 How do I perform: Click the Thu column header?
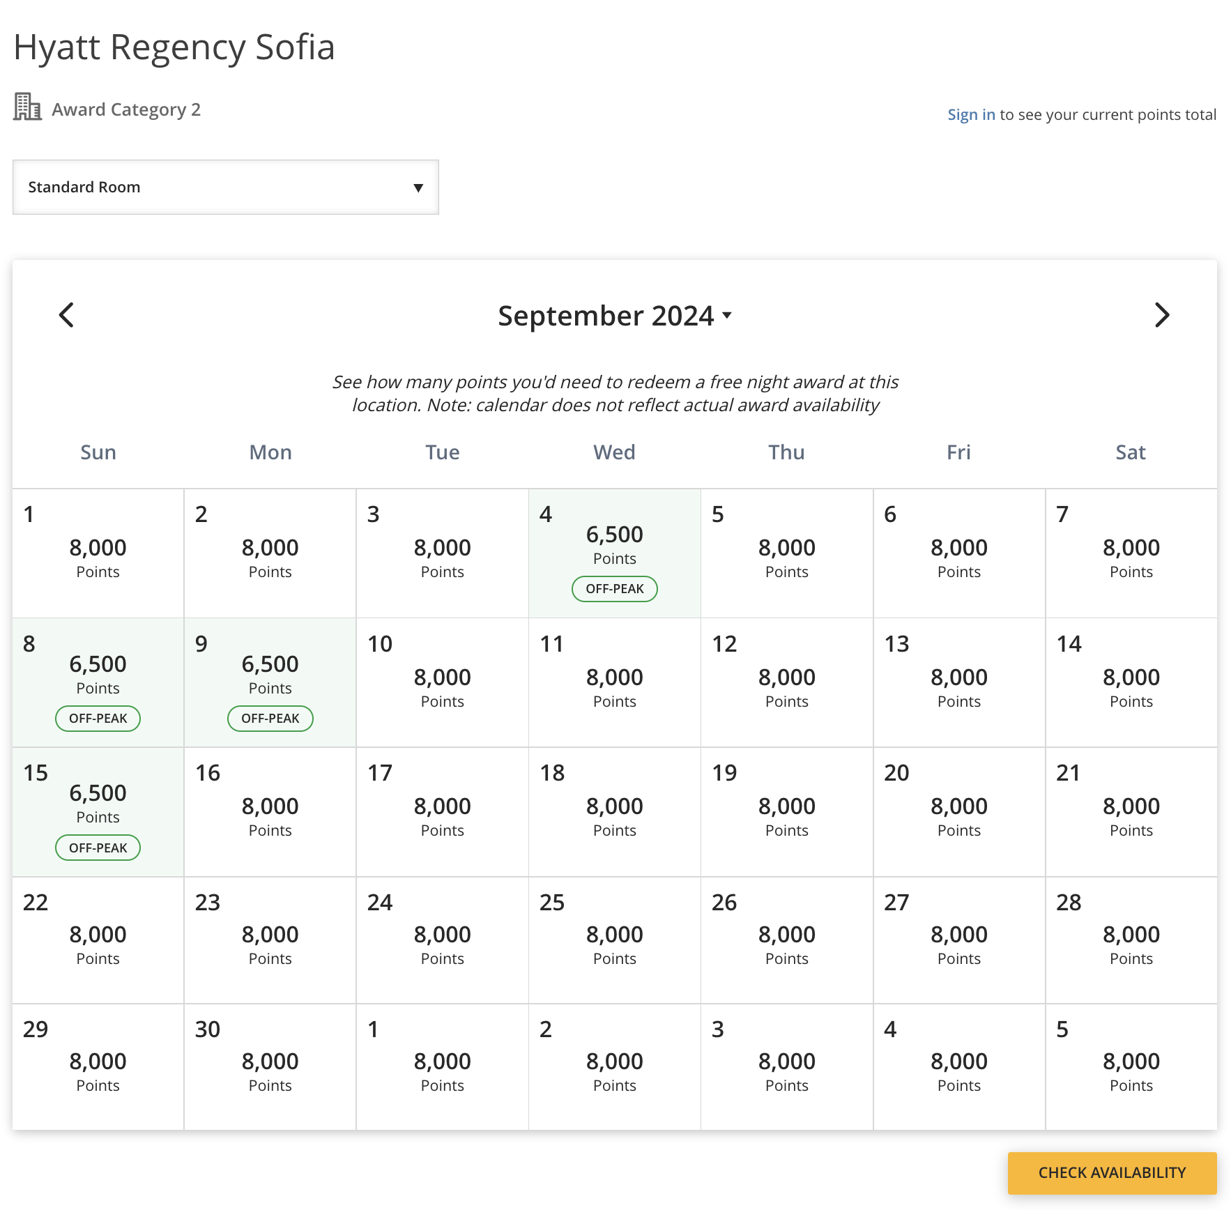tap(787, 452)
